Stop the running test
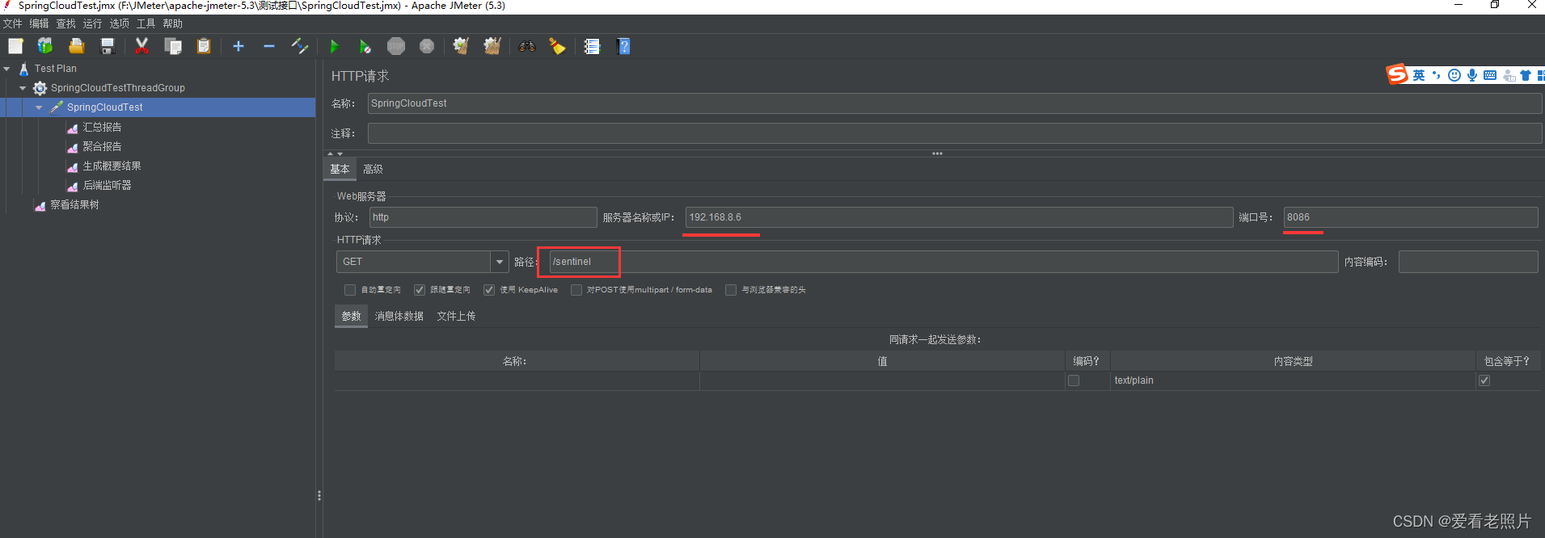This screenshot has height=538, width=1545. pyautogui.click(x=396, y=46)
